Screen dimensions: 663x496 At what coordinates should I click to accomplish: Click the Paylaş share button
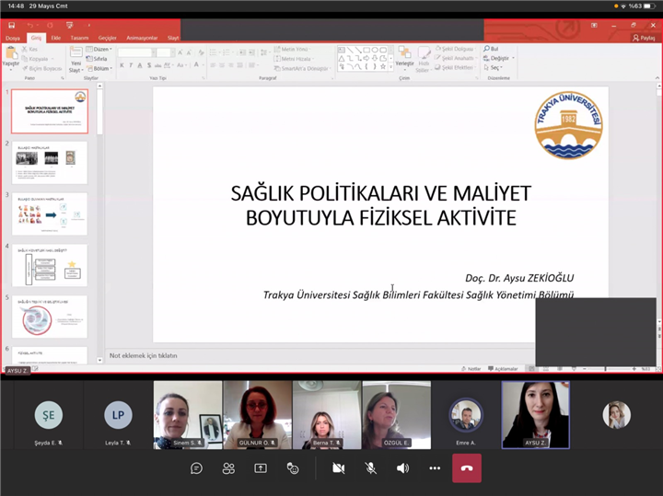(x=644, y=38)
